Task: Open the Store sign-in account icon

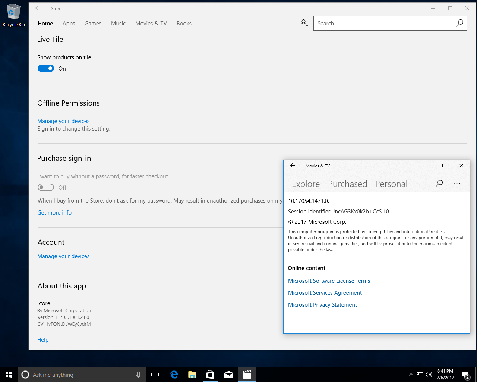Action: coord(304,23)
